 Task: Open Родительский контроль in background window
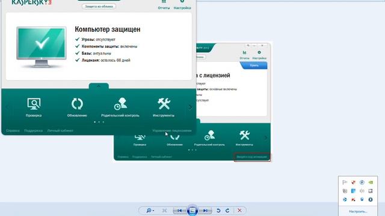209,139
